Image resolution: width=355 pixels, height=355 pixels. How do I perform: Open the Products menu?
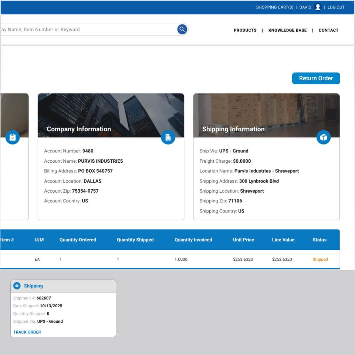[245, 30]
